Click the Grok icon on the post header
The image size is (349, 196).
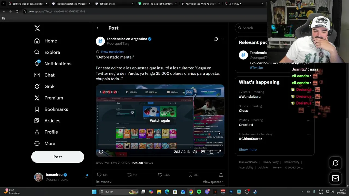(216, 39)
